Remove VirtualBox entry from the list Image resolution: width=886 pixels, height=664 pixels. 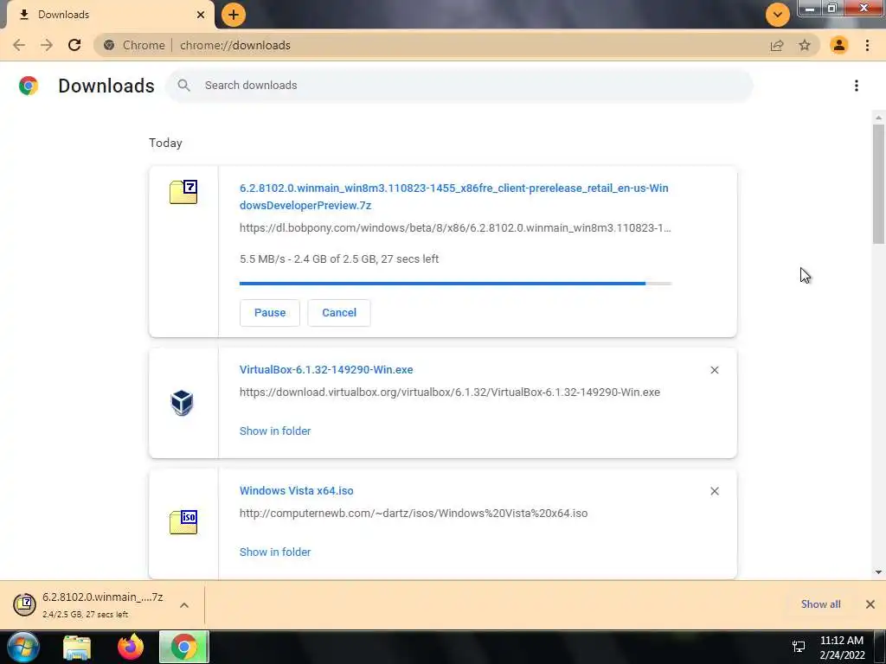click(715, 370)
